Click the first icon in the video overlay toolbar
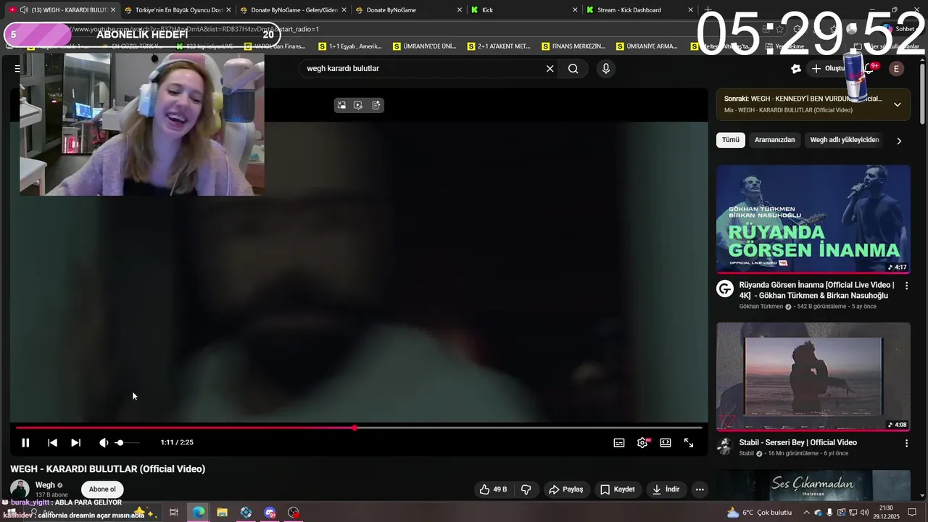928x522 pixels. pos(341,105)
